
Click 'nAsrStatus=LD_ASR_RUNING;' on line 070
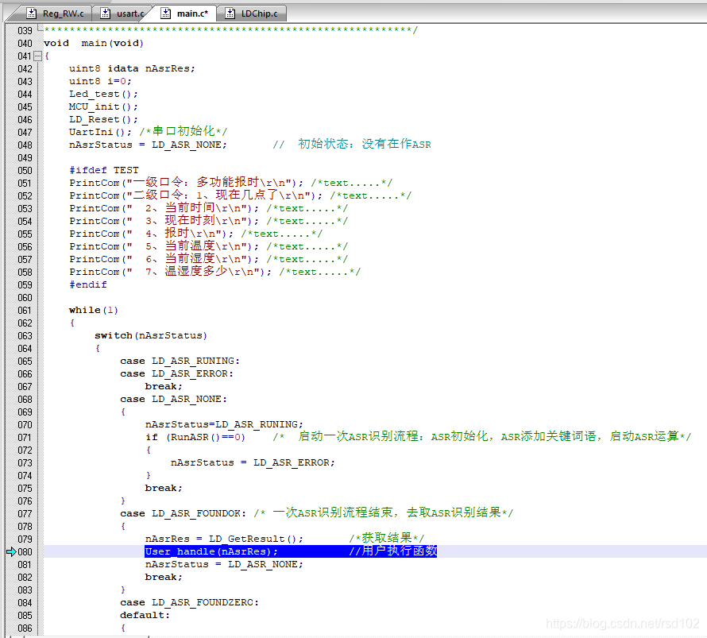coord(224,424)
